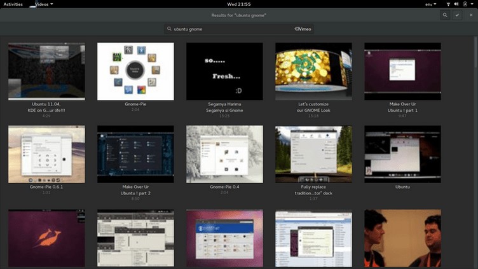Click the Wi-Fi network status icon

(x=448, y=4)
